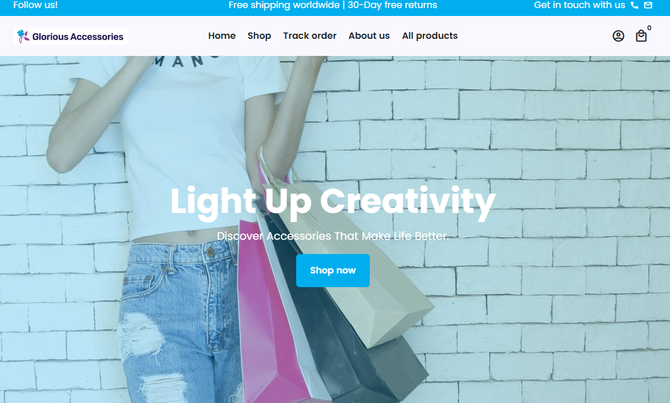Open the shopping bag cart icon
670x403 pixels.
641,36
